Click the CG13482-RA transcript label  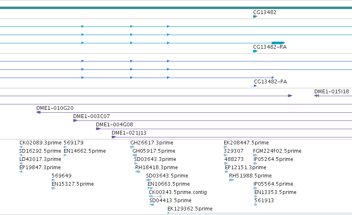point(270,47)
